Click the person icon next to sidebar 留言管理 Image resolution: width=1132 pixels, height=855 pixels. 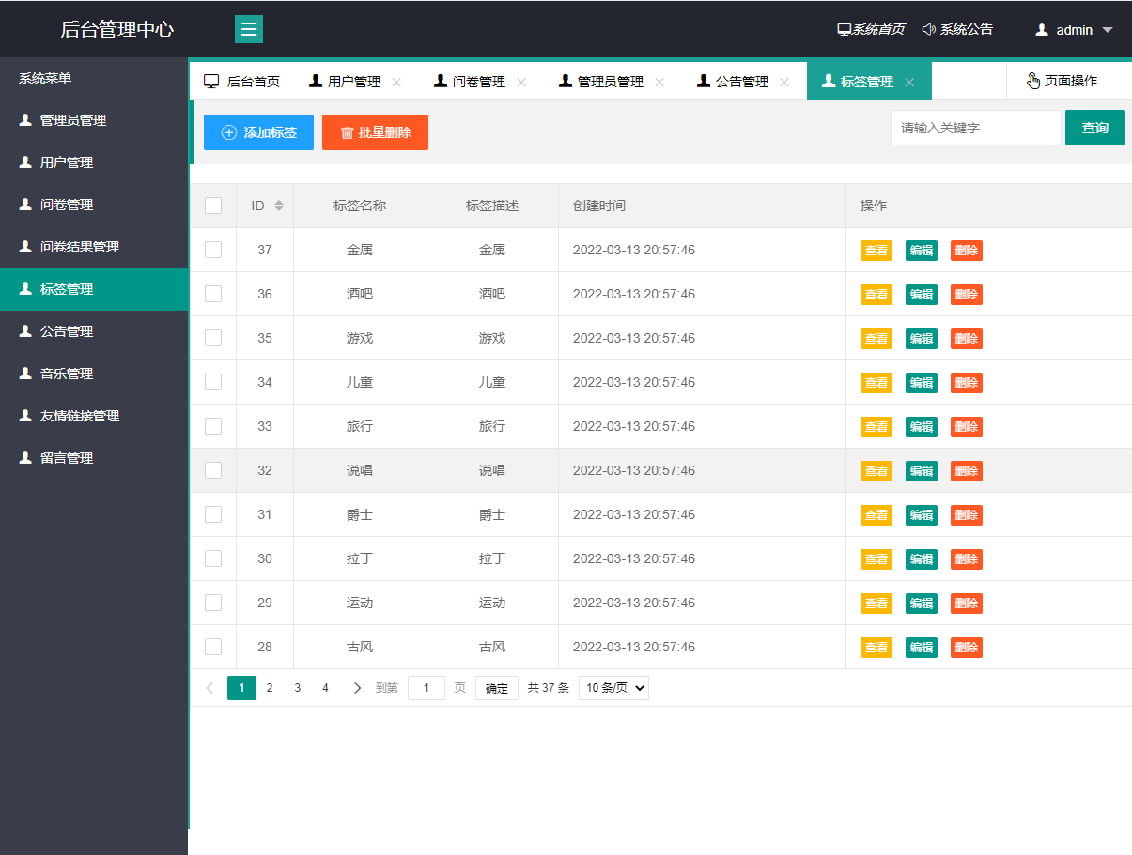click(x=25, y=458)
